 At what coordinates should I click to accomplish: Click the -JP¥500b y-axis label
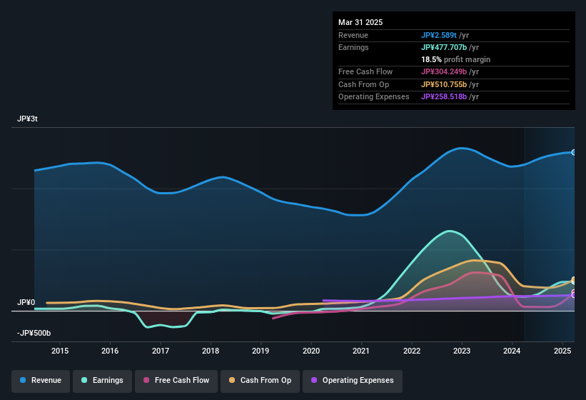point(34,333)
